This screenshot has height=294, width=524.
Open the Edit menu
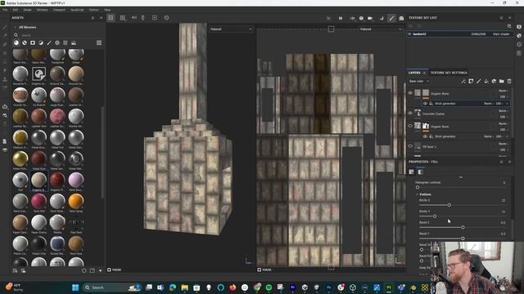click(x=16, y=10)
